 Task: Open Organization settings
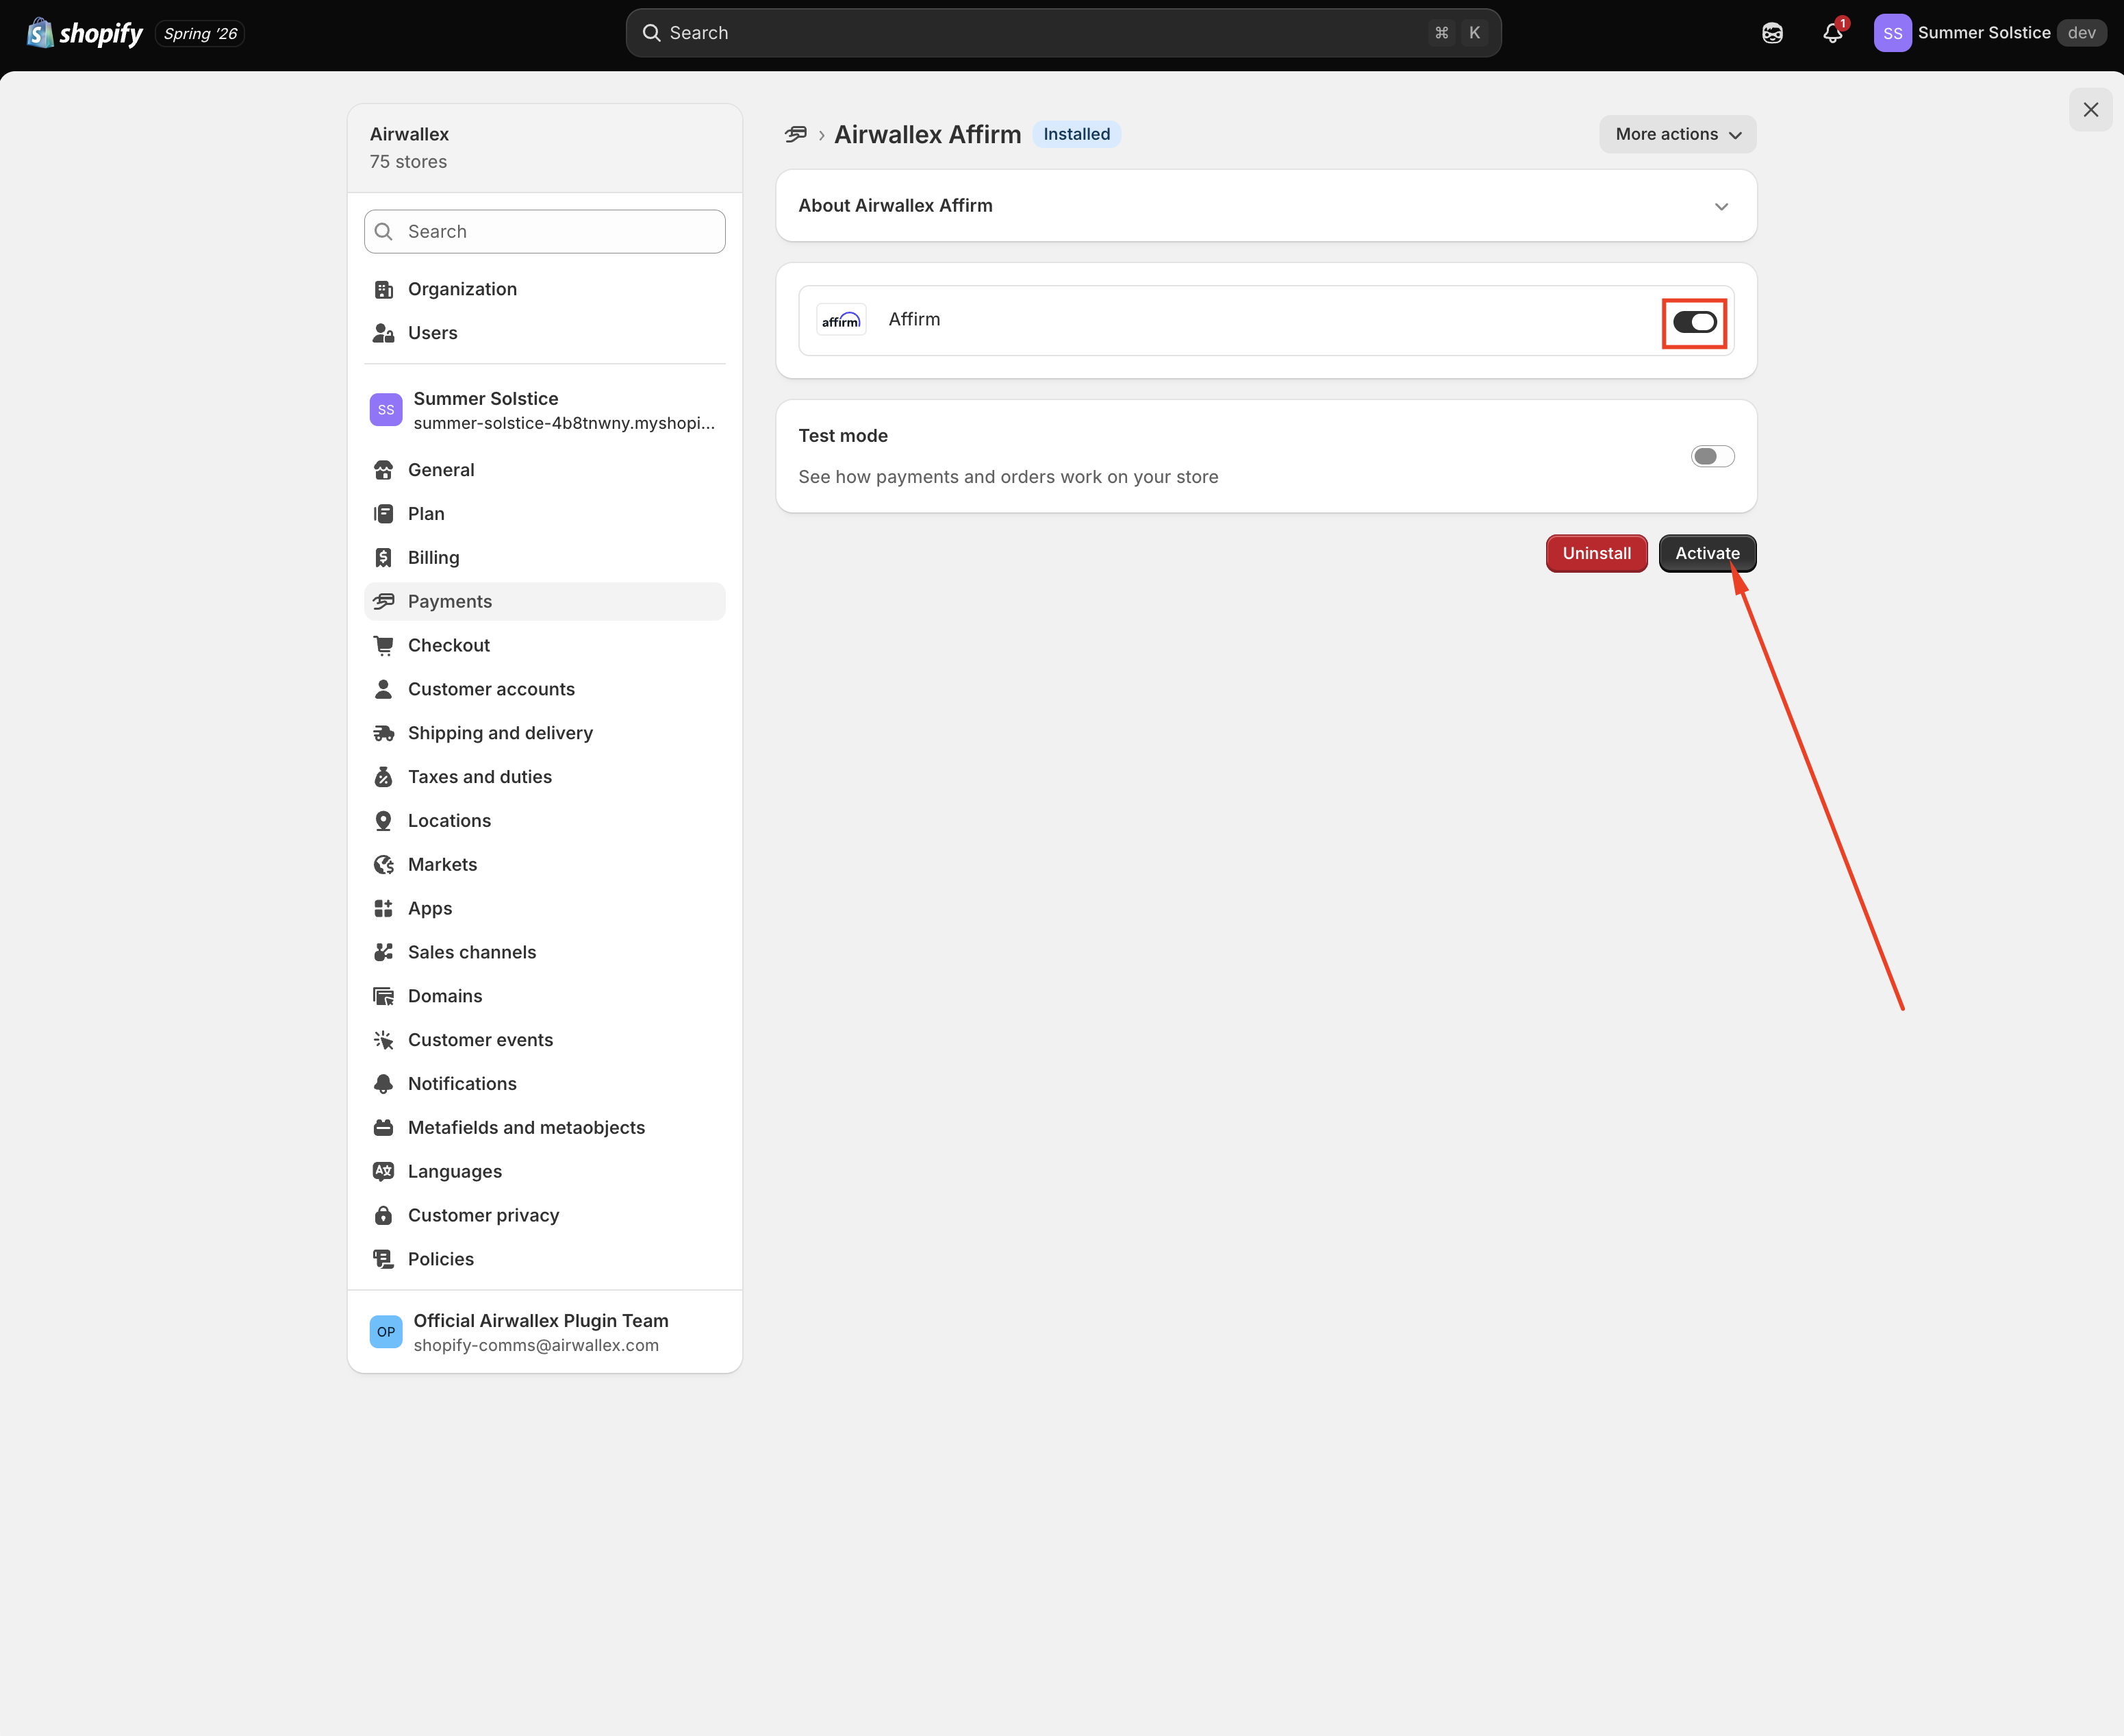545,289
